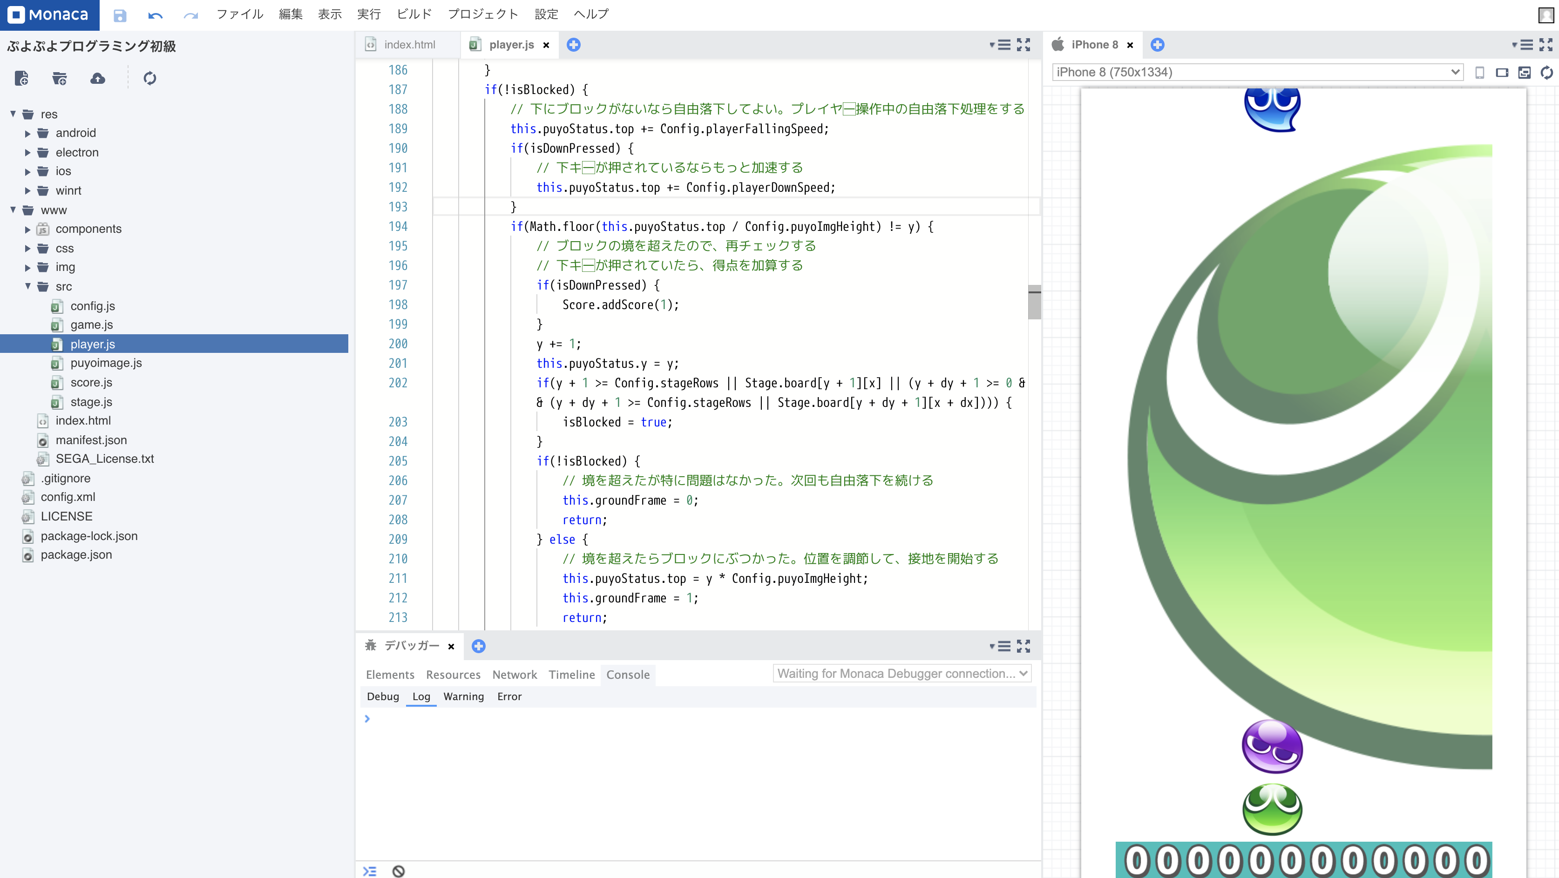Expand the android folder in the file tree

[27, 133]
